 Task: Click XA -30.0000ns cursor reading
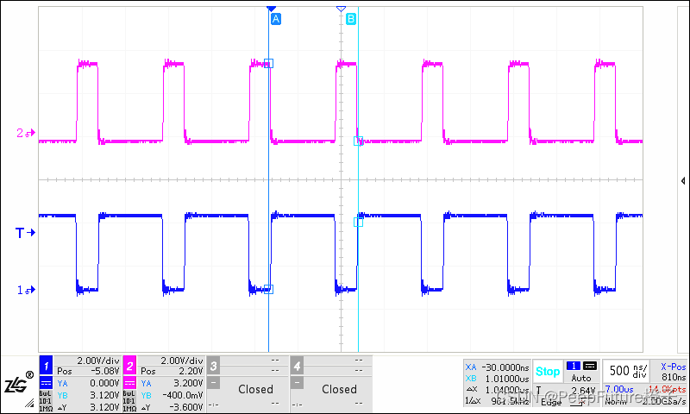(498, 367)
